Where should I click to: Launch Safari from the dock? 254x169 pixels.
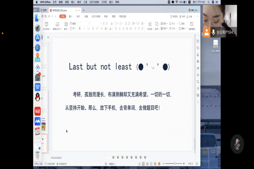38,48
